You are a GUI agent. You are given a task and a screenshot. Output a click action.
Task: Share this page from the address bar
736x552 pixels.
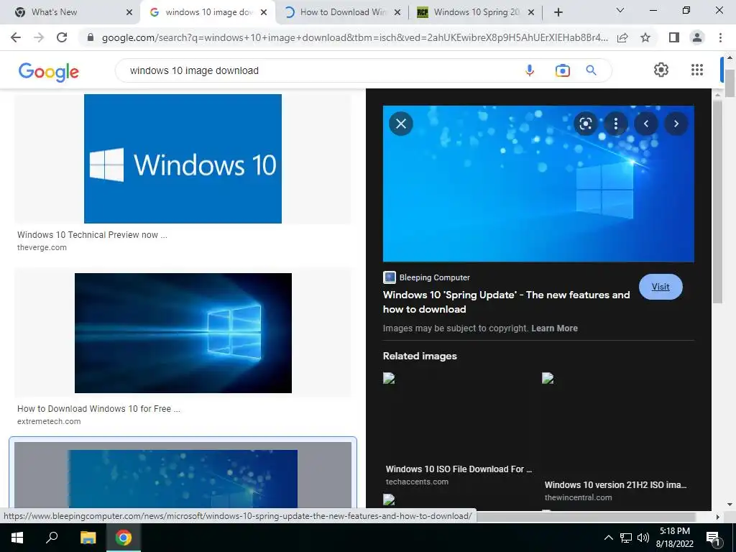pos(622,37)
